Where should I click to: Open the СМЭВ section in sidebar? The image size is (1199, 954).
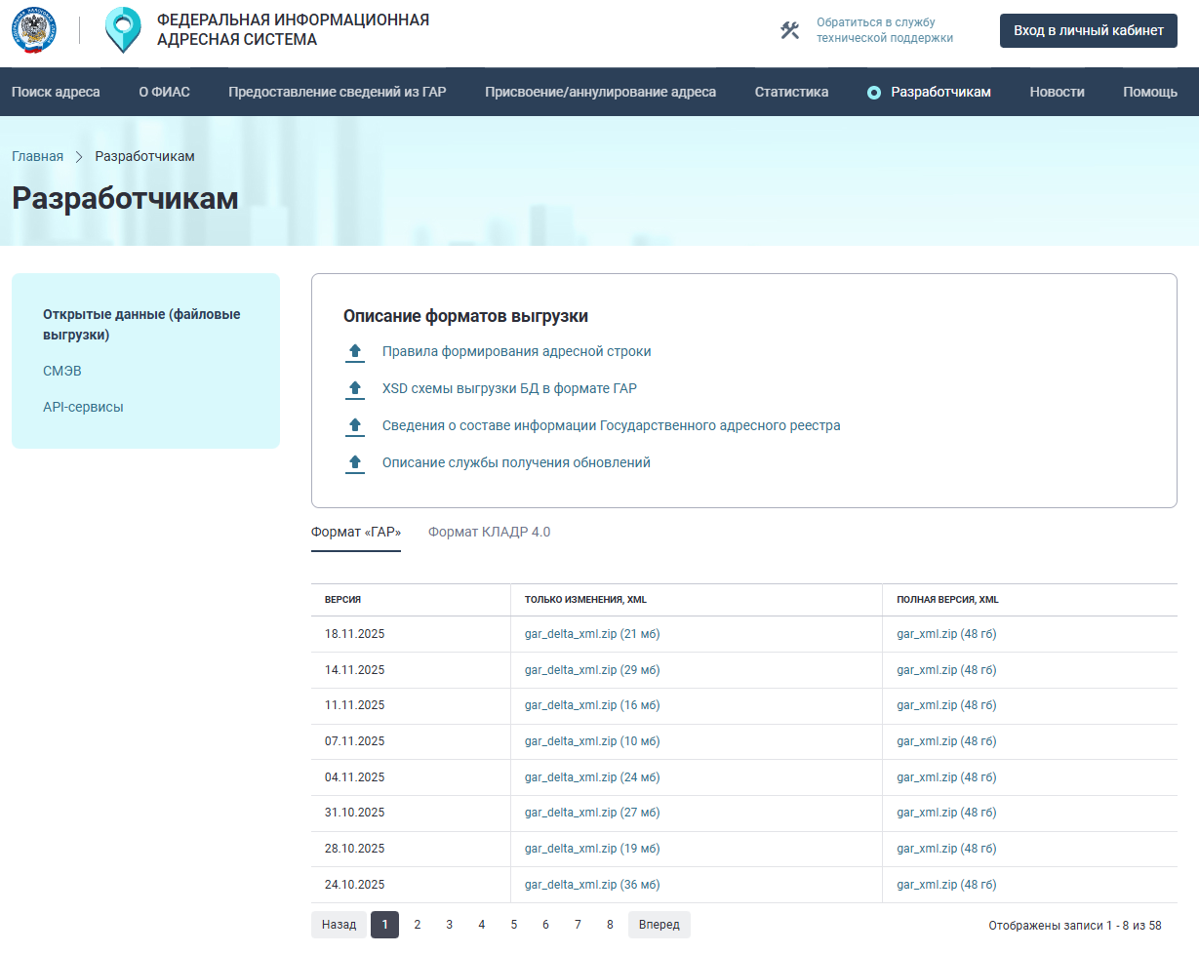[x=62, y=371]
